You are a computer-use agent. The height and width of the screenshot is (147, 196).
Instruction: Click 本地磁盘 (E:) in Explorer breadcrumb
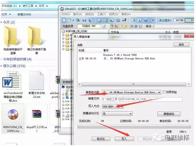click(x=9, y=6)
